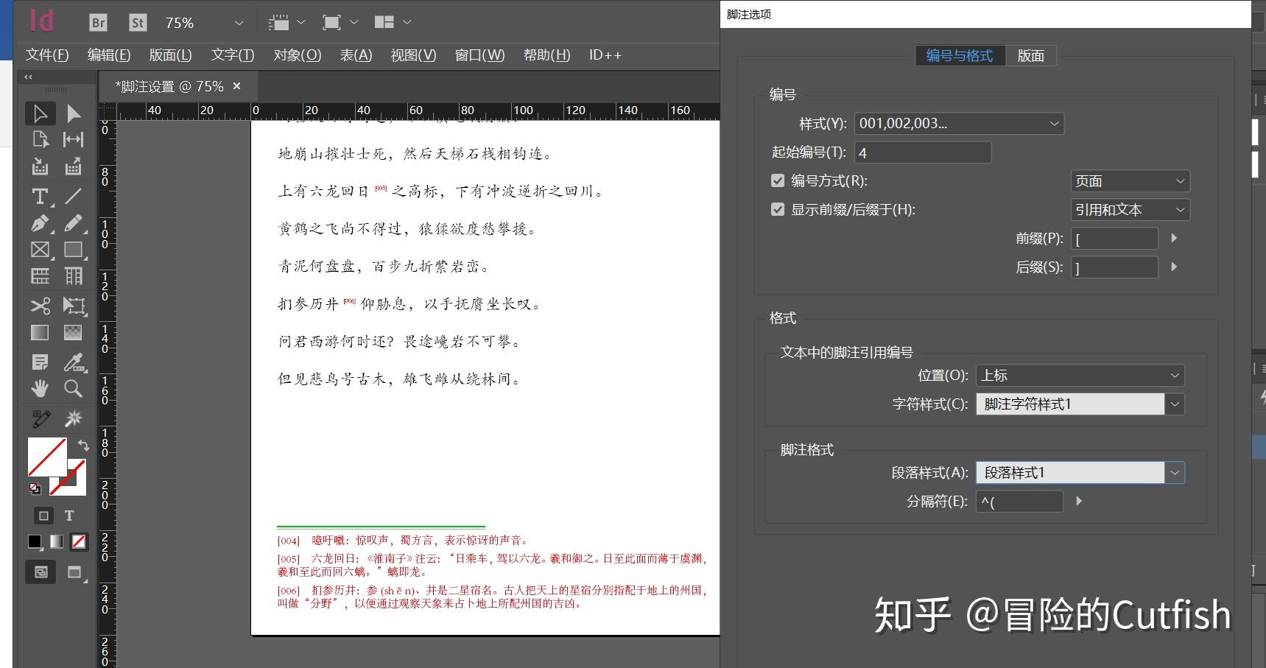Switch to the 版面 tab in footnote options
The width and height of the screenshot is (1266, 668).
(x=1031, y=55)
